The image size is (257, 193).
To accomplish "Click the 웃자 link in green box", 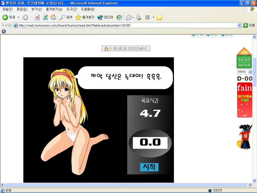I will tap(247, 60).
